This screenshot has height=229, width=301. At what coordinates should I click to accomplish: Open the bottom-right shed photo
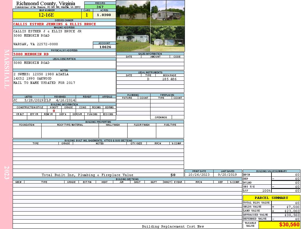168,39
